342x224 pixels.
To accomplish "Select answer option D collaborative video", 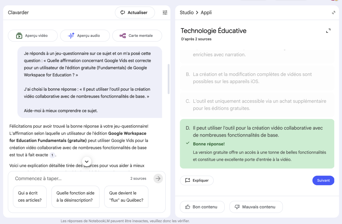I will (257, 132).
